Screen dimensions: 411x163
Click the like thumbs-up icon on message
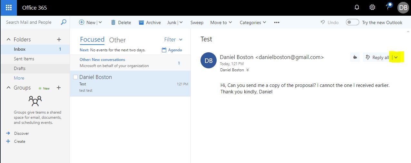[x=355, y=57]
